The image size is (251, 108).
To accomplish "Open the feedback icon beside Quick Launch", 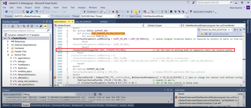I will (x=194, y=3).
